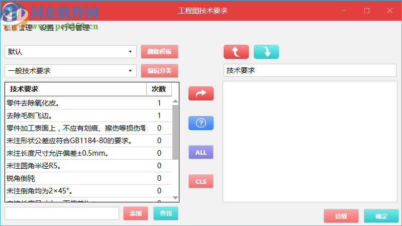Image resolution: width=402 pixels, height=226 pixels.
Task: Expand the 一般技术要求 category dropdown
Action: (70, 71)
